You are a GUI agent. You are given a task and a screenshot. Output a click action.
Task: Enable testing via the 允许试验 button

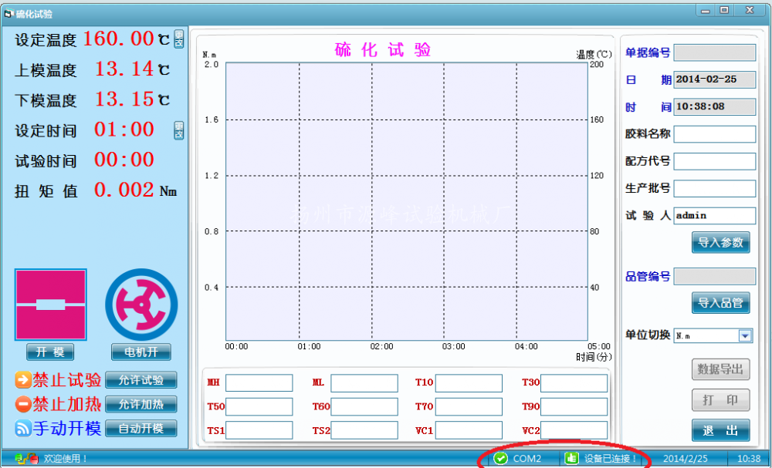(x=141, y=379)
